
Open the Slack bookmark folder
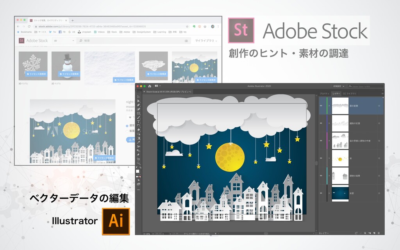point(112,32)
